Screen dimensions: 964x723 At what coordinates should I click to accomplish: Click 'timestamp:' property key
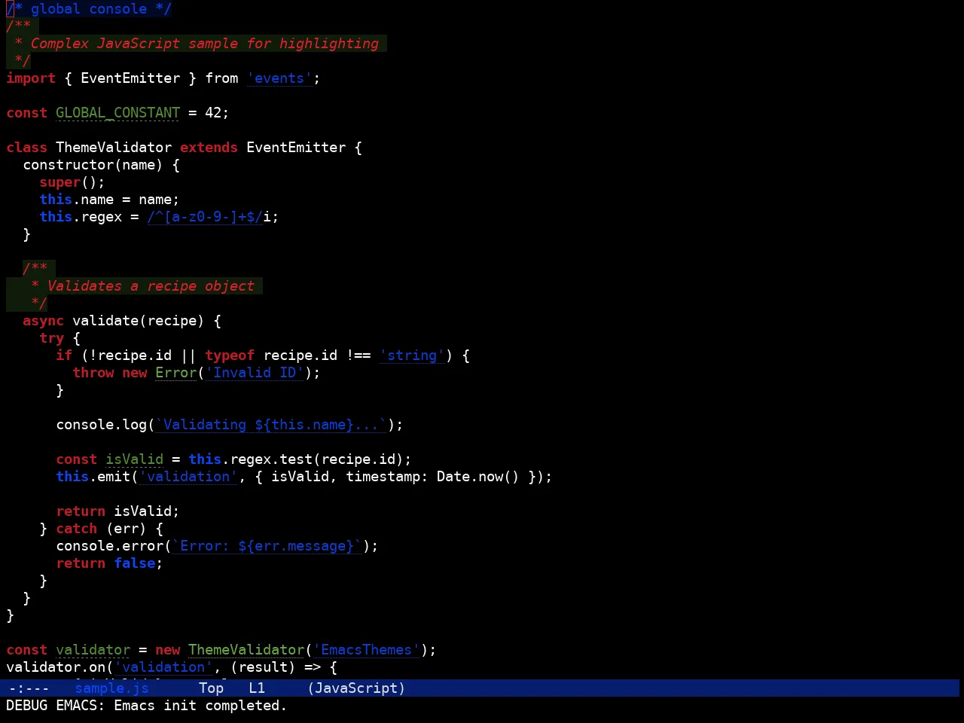coord(387,477)
